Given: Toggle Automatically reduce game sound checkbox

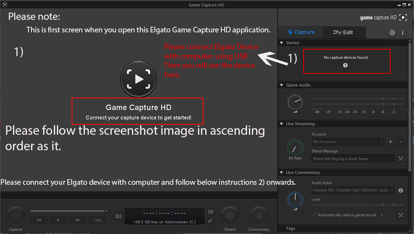Looking at the screenshot, I should click(x=314, y=215).
